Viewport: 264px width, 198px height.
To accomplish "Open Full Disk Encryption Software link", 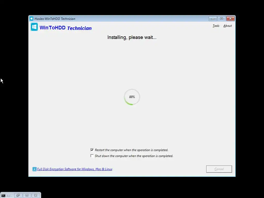I will click(x=75, y=169).
